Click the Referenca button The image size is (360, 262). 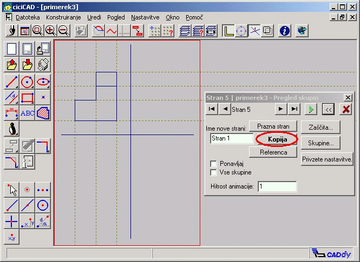(x=273, y=152)
